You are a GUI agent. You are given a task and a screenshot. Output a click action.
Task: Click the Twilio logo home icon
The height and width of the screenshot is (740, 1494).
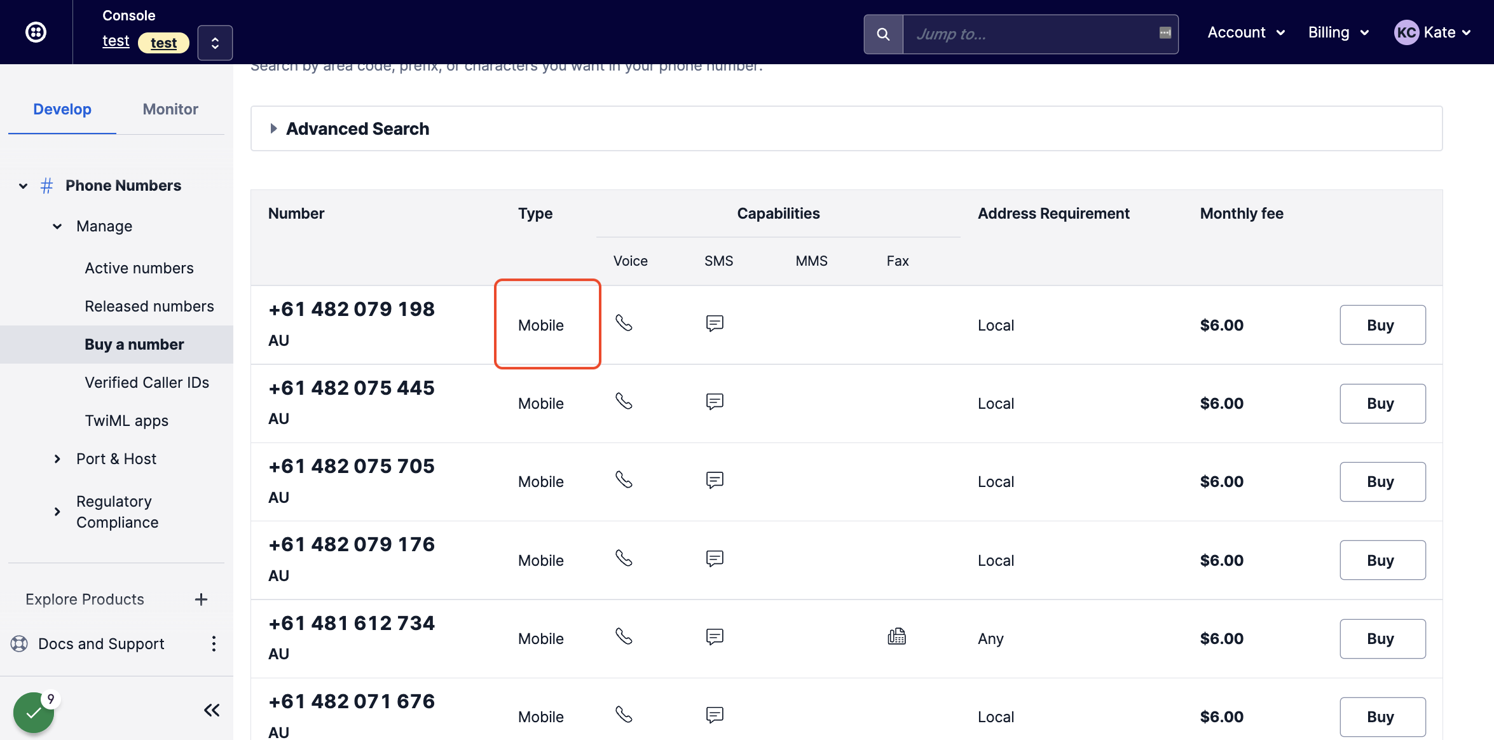(36, 32)
